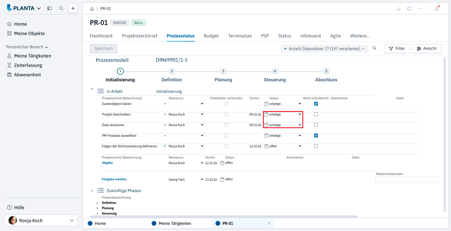Image resolution: width=451 pixels, height=231 pixels.
Task: Click the Speichern button
Action: 103,49
